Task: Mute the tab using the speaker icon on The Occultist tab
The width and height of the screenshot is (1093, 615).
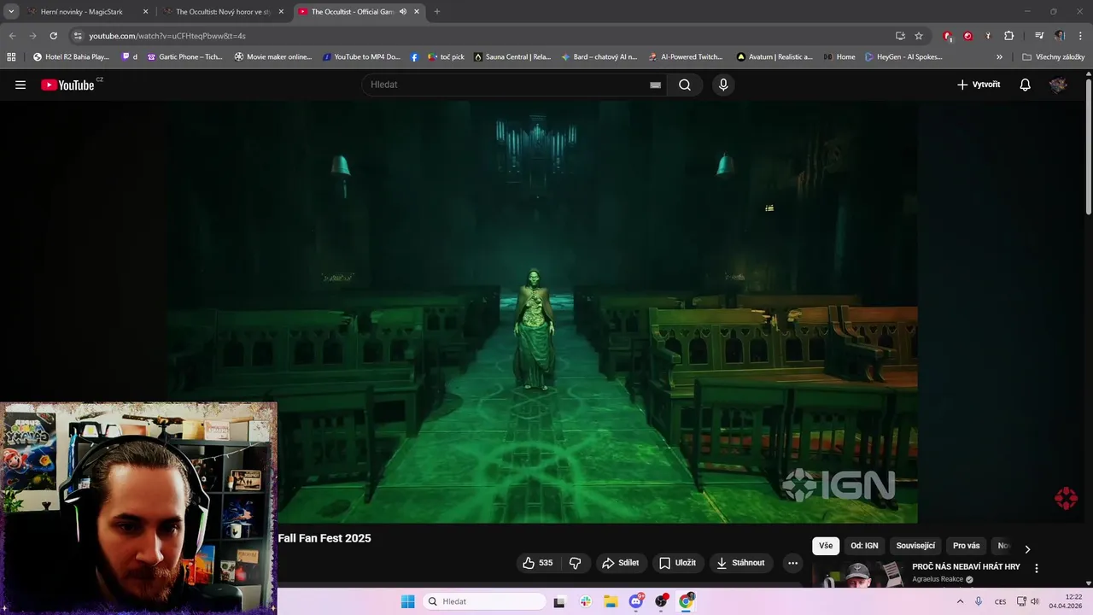Action: pos(402,12)
